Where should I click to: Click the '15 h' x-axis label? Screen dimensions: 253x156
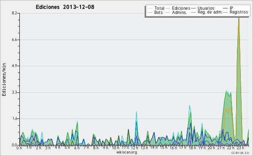[164, 148]
